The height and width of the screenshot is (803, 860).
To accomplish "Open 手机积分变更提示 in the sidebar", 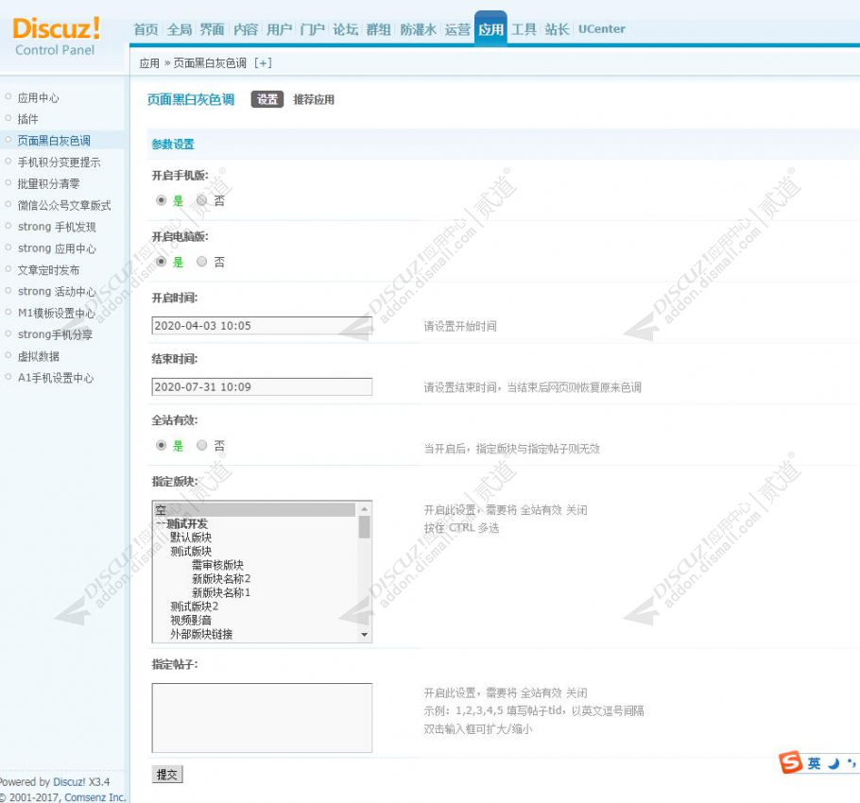I will (60, 162).
